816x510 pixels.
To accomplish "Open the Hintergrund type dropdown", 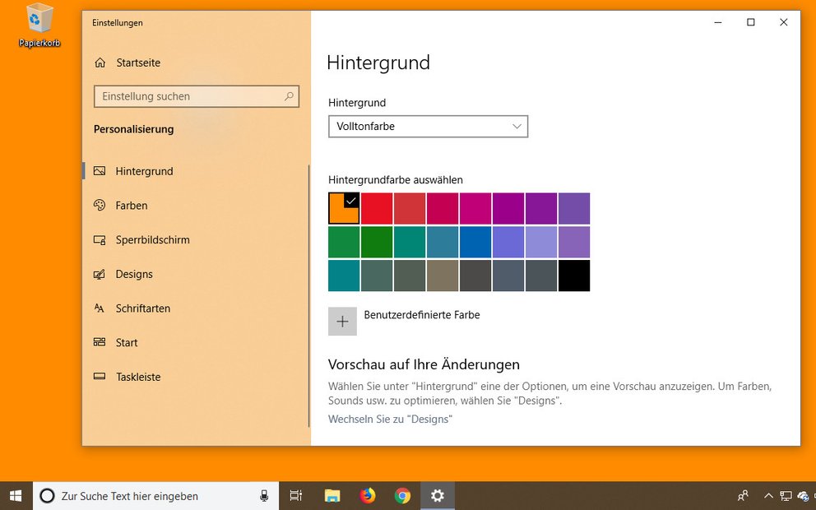I will coord(427,126).
